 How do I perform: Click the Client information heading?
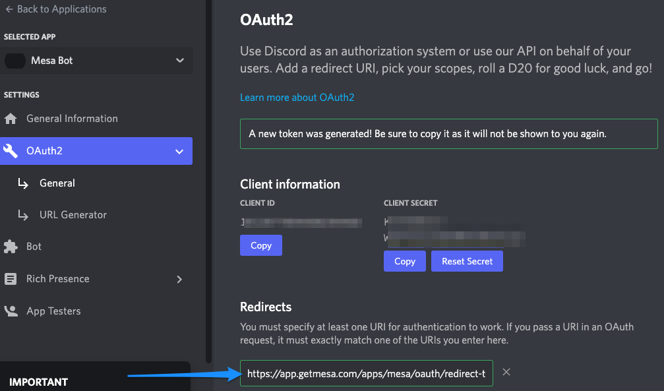tap(289, 184)
